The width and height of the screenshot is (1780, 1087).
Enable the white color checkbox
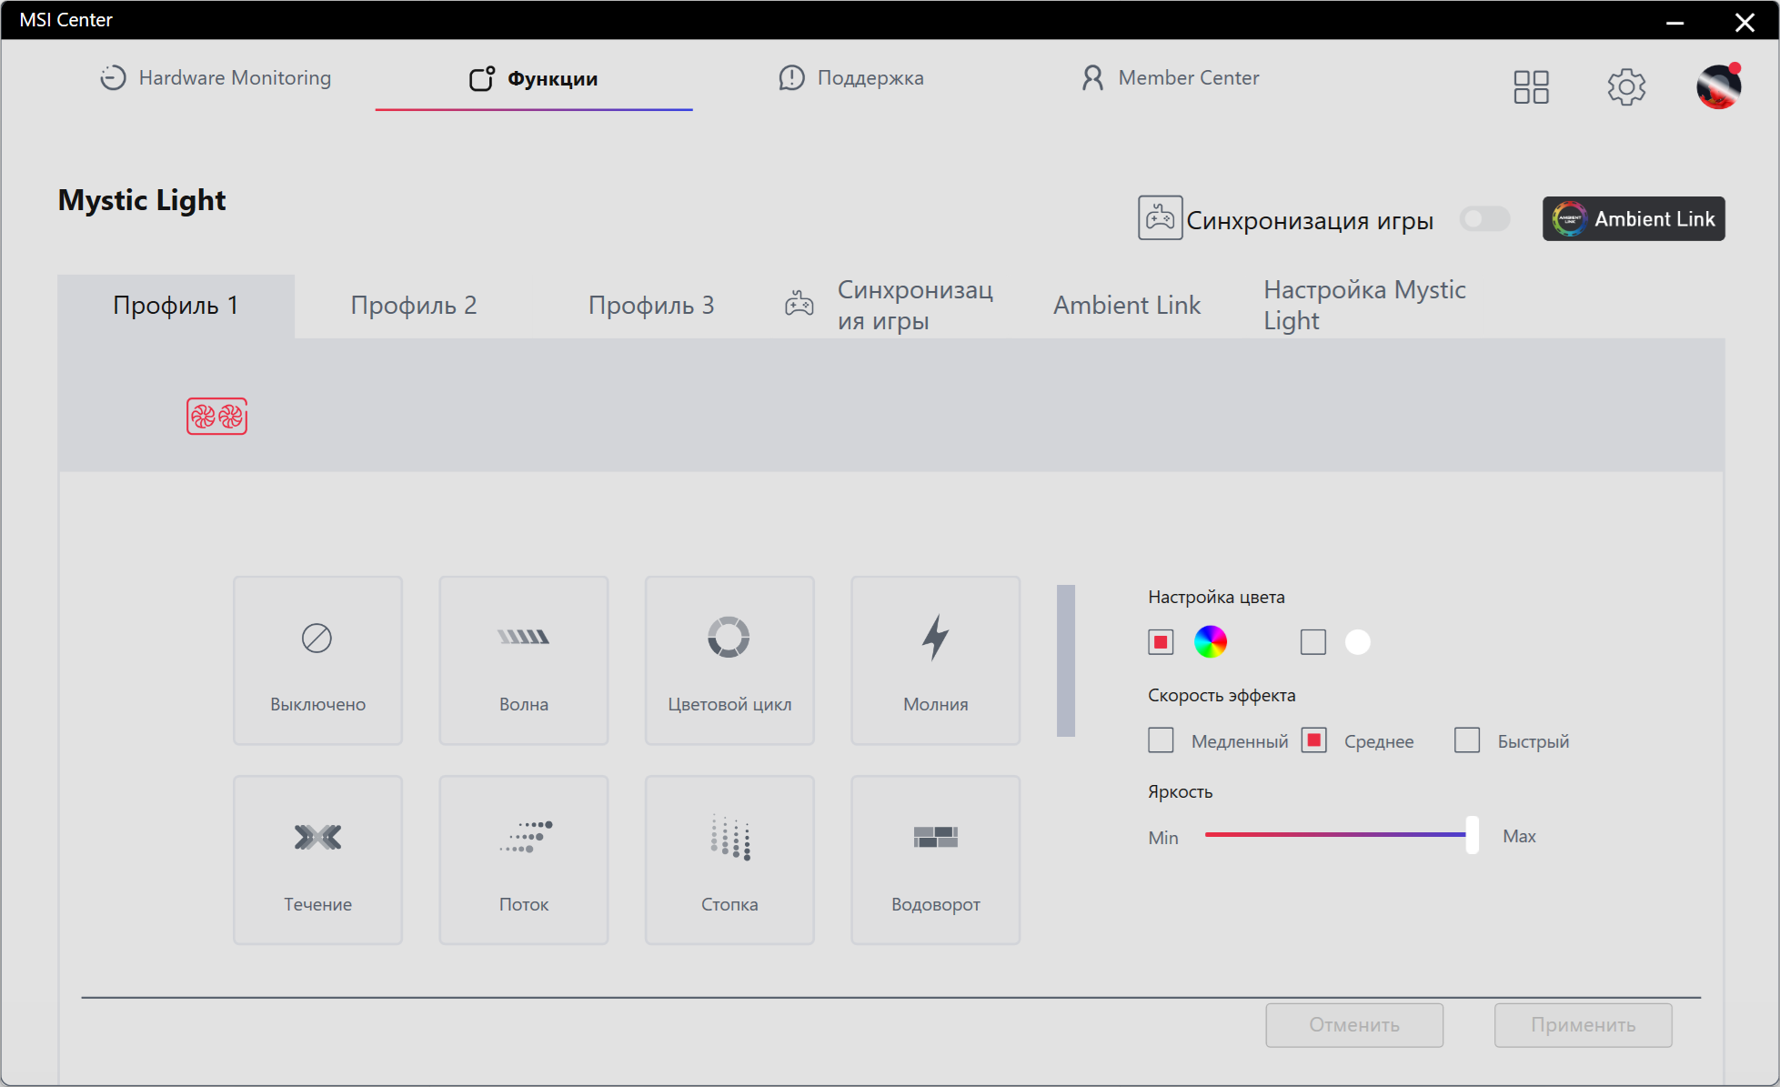click(1312, 642)
